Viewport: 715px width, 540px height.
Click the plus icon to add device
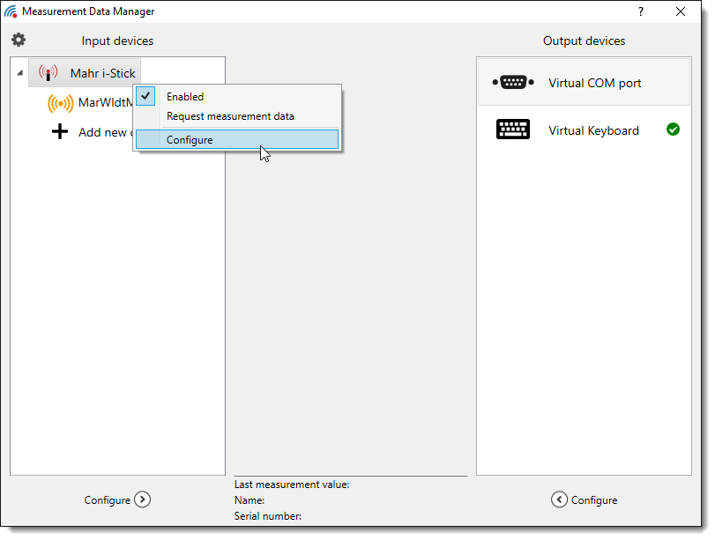tap(60, 132)
